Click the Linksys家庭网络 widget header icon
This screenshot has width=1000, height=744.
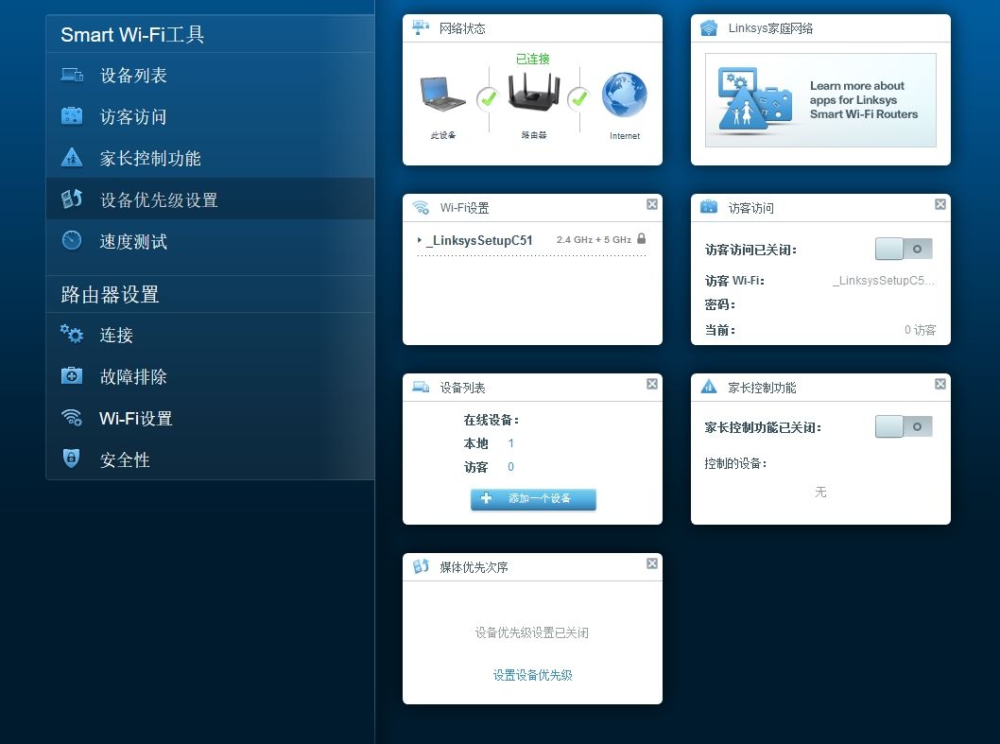coord(709,28)
